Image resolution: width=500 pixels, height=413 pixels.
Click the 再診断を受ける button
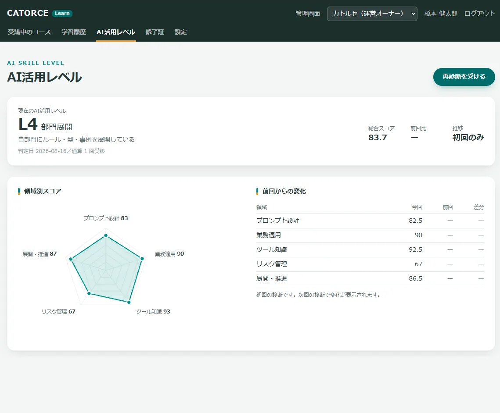point(464,77)
